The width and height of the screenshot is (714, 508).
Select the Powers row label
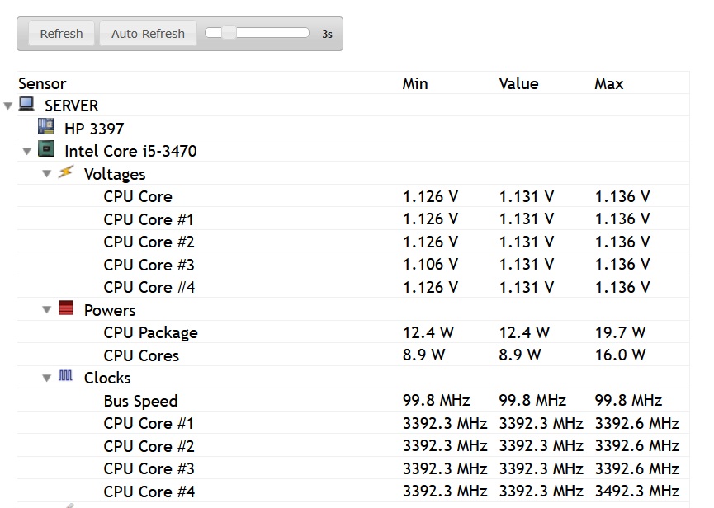click(x=110, y=310)
